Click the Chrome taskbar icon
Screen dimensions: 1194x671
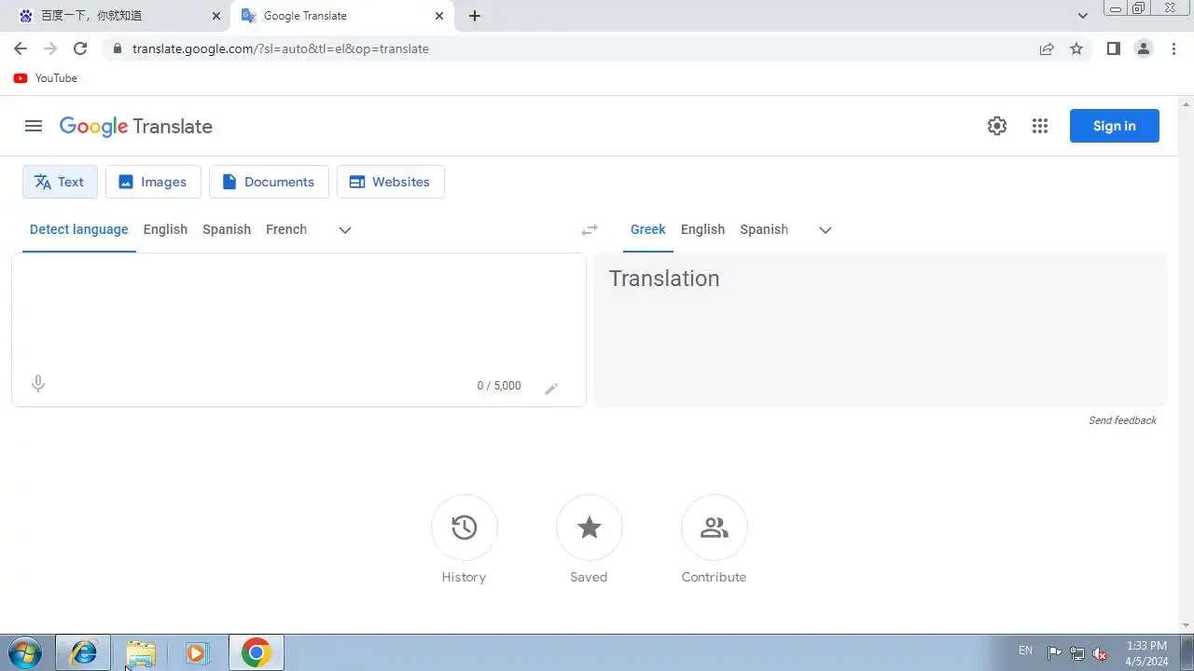[x=256, y=652]
